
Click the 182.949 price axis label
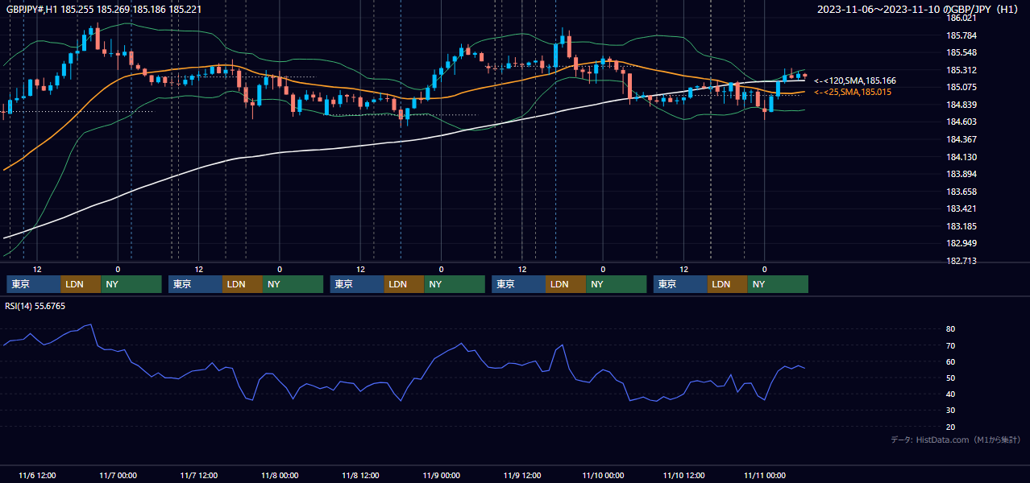pos(961,243)
